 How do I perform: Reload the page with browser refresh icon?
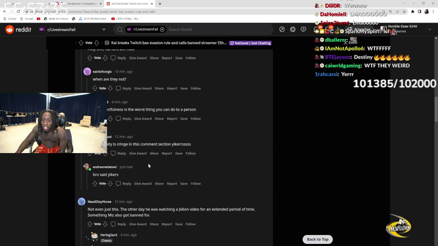tap(18, 12)
